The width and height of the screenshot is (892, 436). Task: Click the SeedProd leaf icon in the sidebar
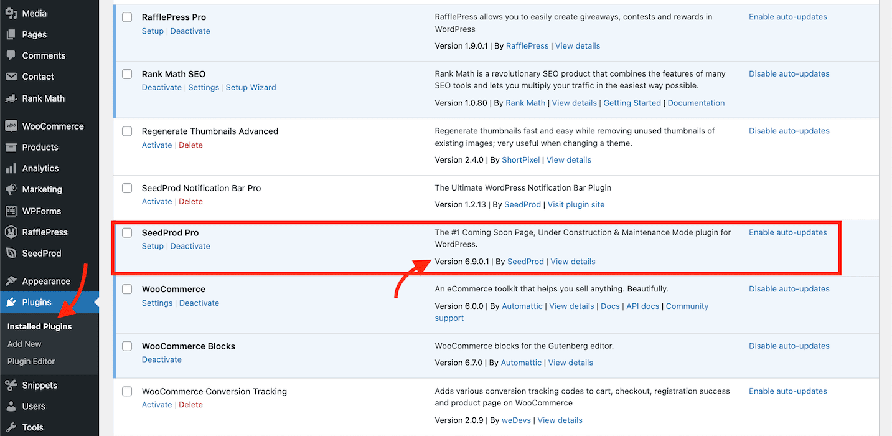[11, 253]
